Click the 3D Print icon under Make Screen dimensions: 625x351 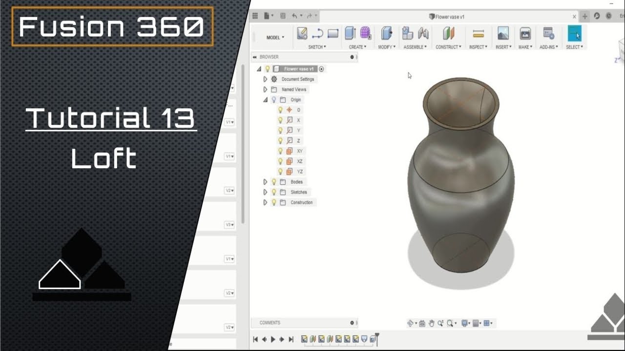525,33
